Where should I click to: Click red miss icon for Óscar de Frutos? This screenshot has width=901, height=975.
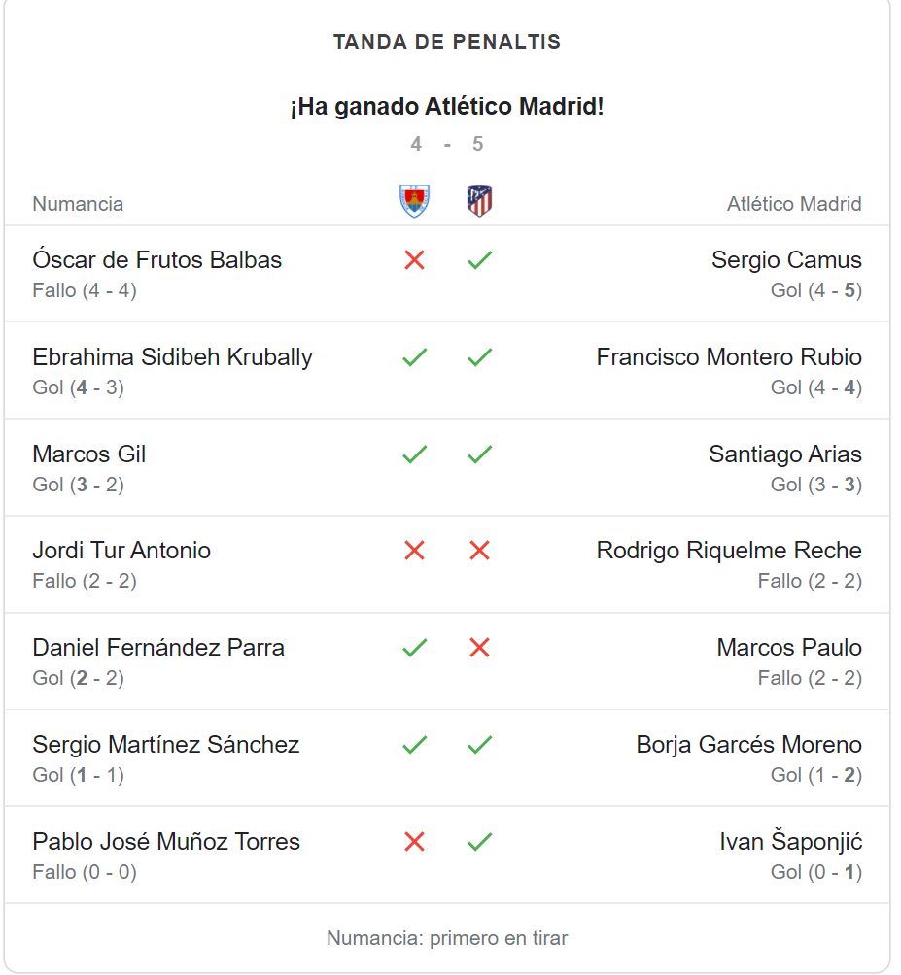[414, 260]
